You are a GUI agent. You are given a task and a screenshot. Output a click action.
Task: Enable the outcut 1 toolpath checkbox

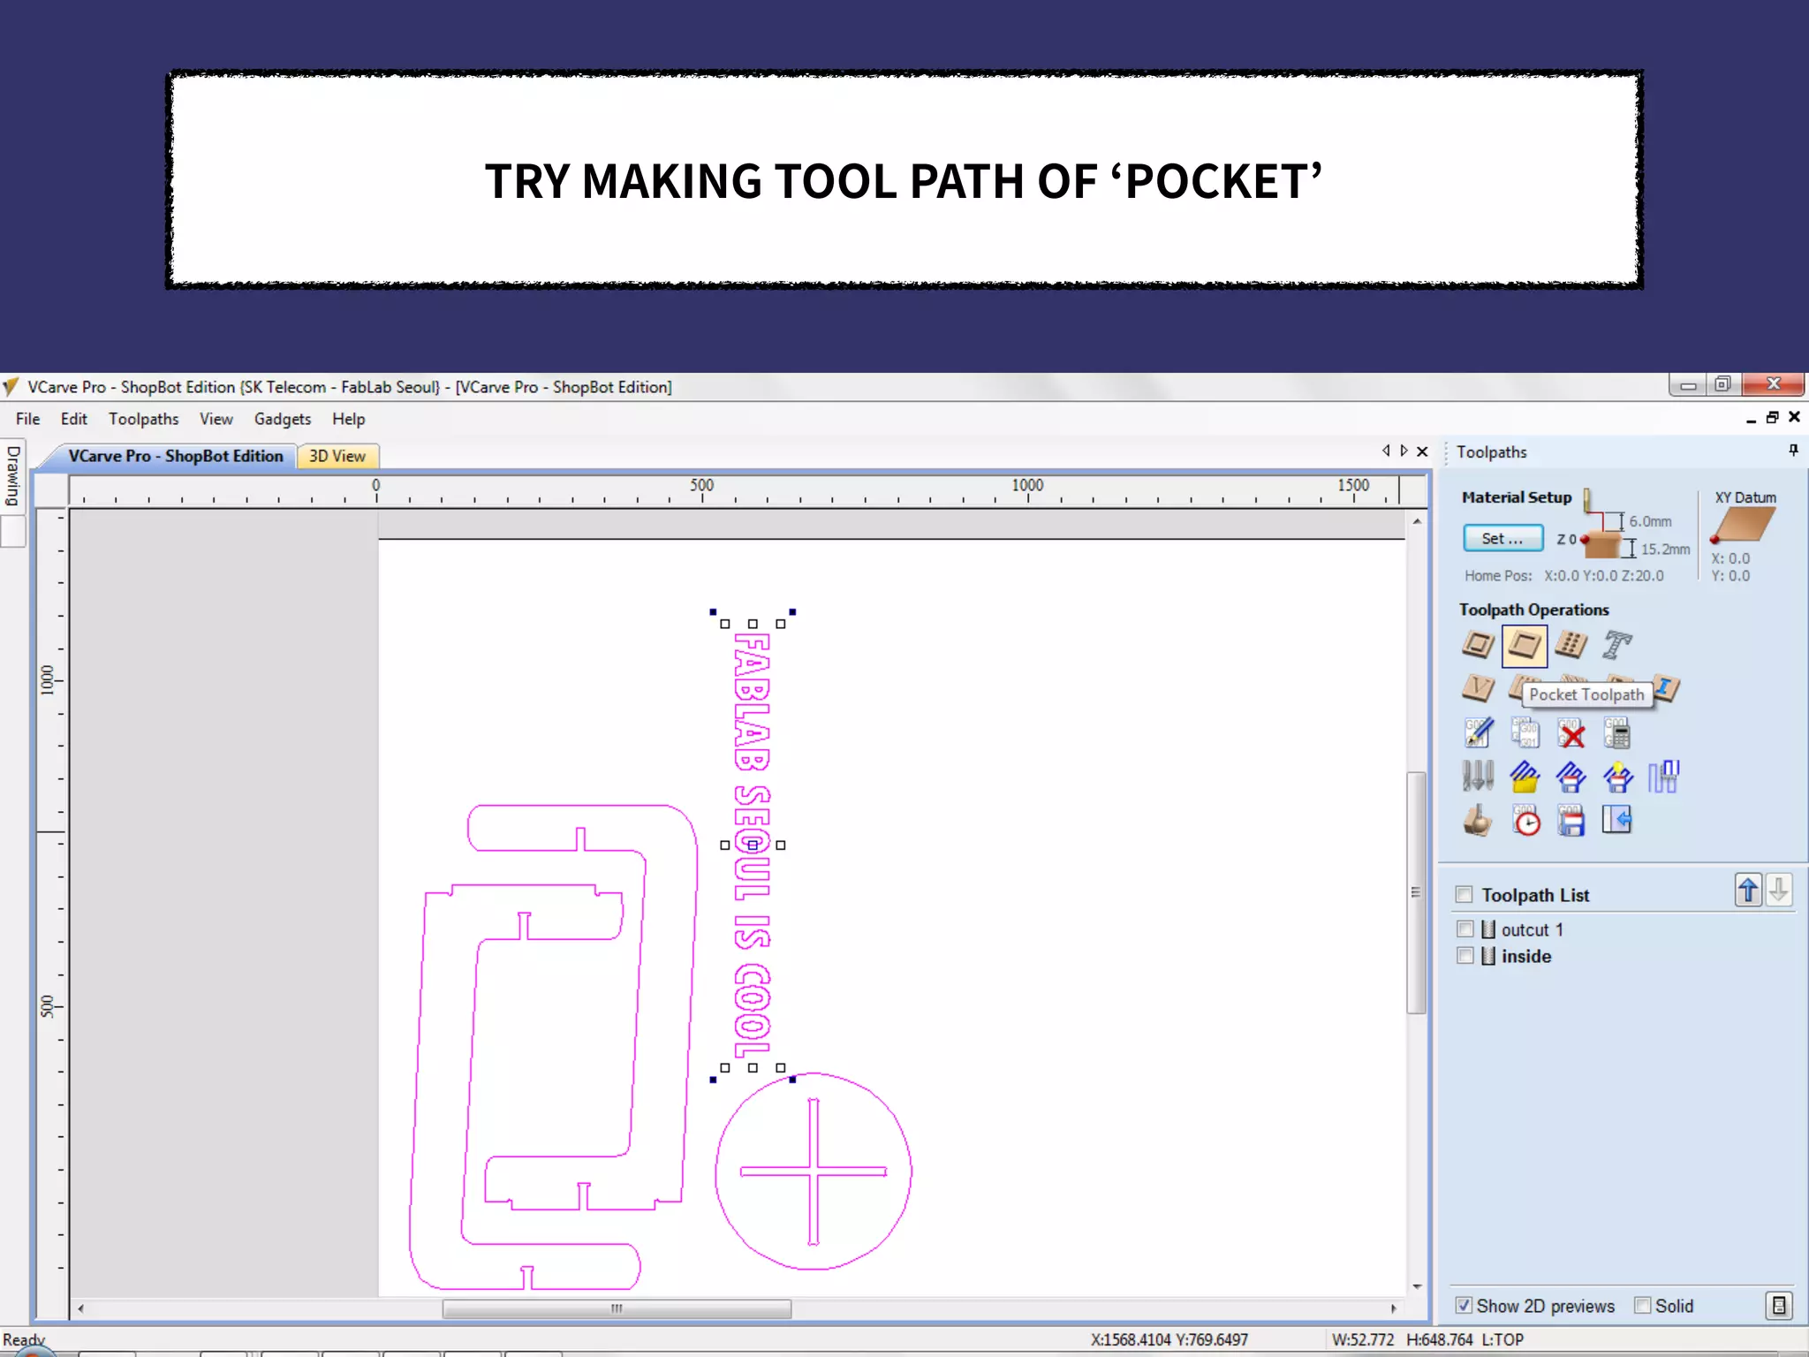click(1465, 929)
